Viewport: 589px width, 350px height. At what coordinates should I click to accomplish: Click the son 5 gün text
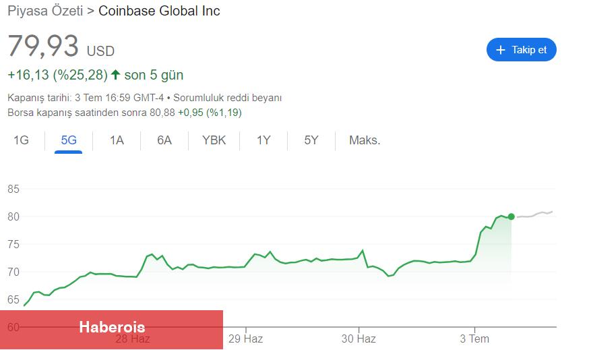click(x=154, y=75)
